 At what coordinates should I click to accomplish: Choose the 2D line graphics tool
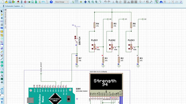[2, 59]
